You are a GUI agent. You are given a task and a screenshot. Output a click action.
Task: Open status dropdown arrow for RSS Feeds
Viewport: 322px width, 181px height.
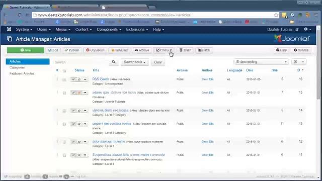click(85, 79)
